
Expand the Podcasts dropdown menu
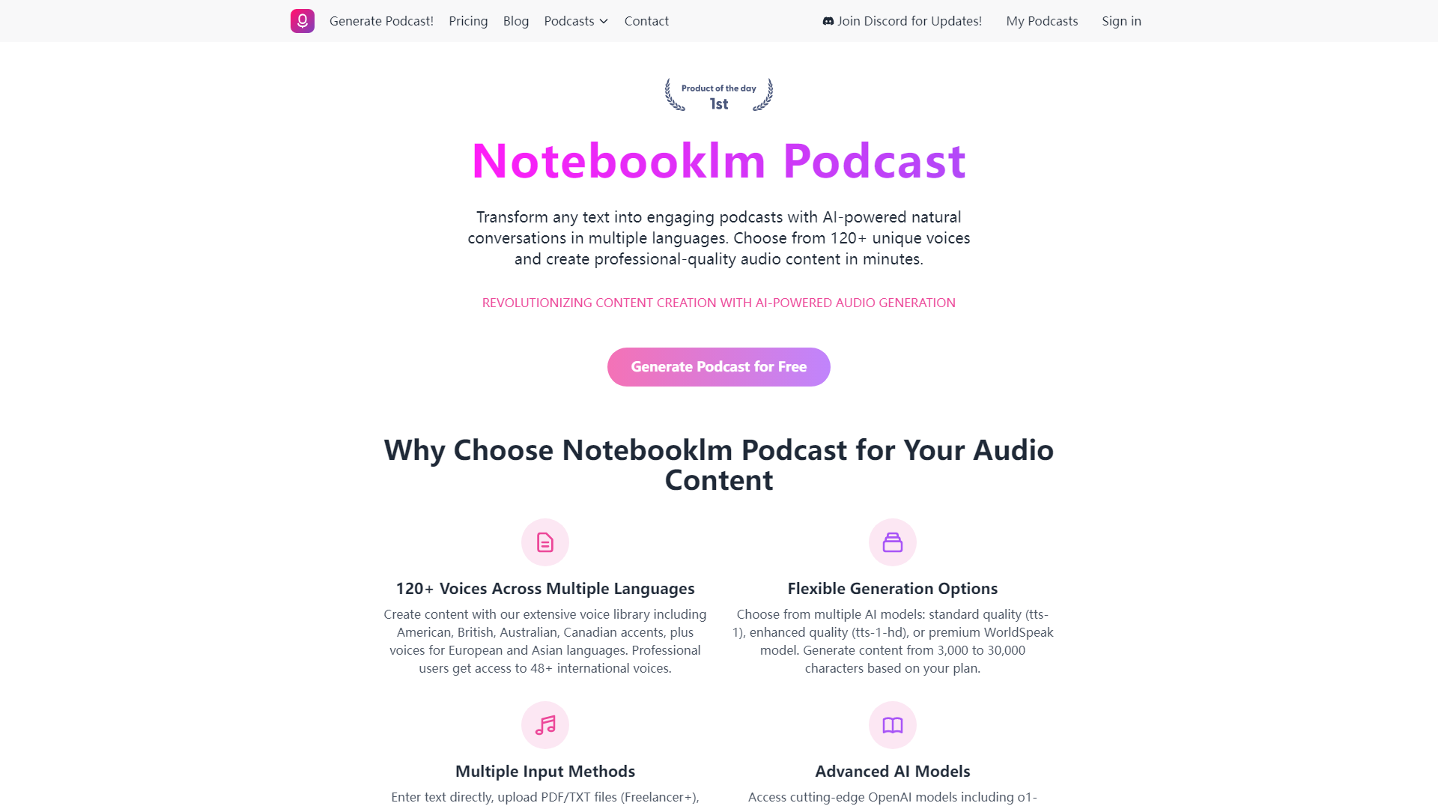(x=577, y=21)
